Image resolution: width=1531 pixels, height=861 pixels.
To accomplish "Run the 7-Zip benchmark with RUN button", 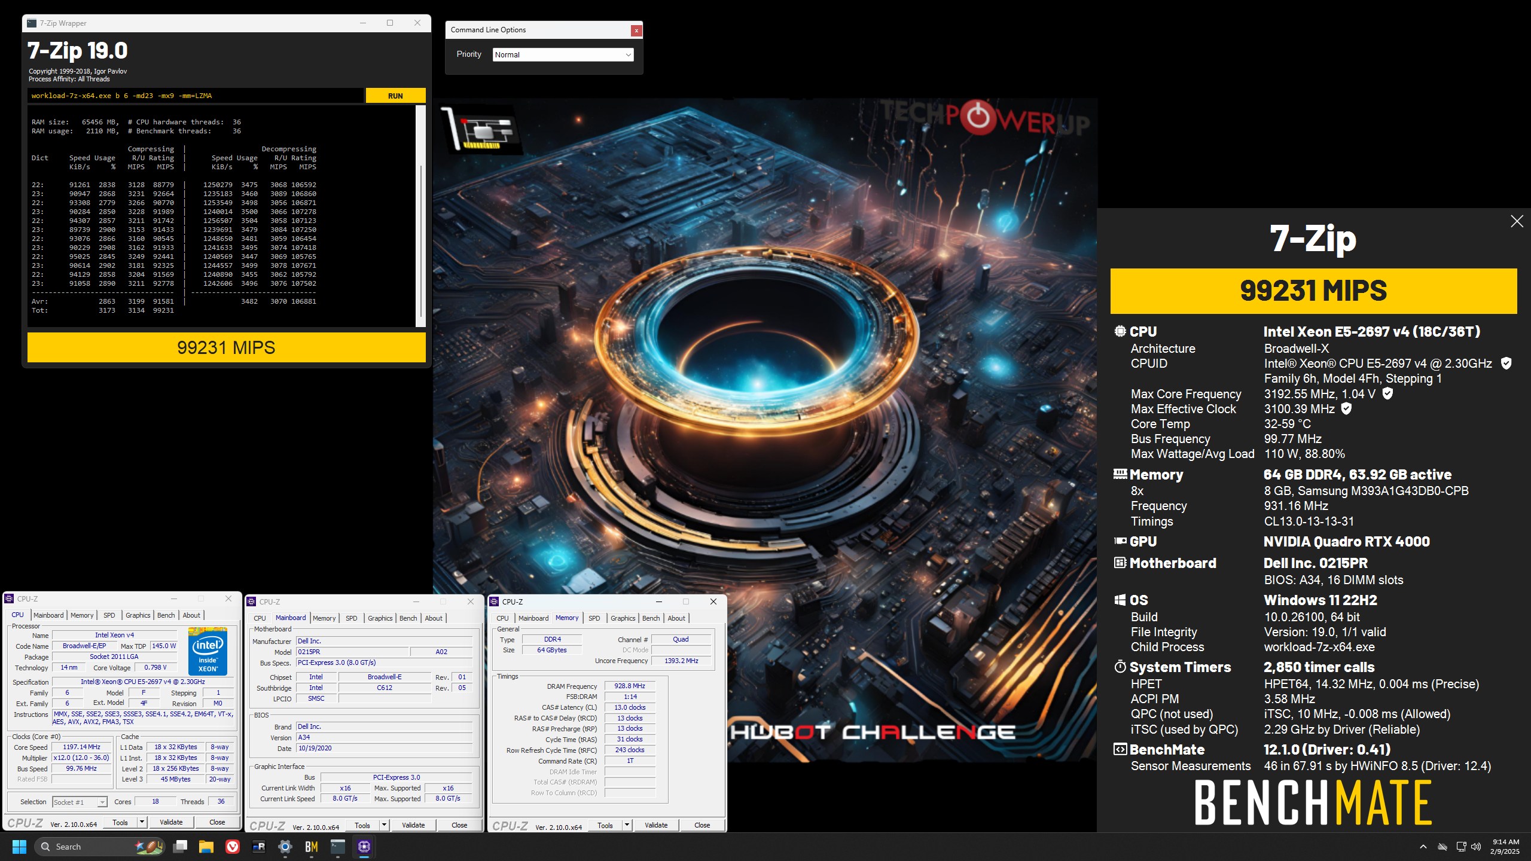I will tap(395, 96).
